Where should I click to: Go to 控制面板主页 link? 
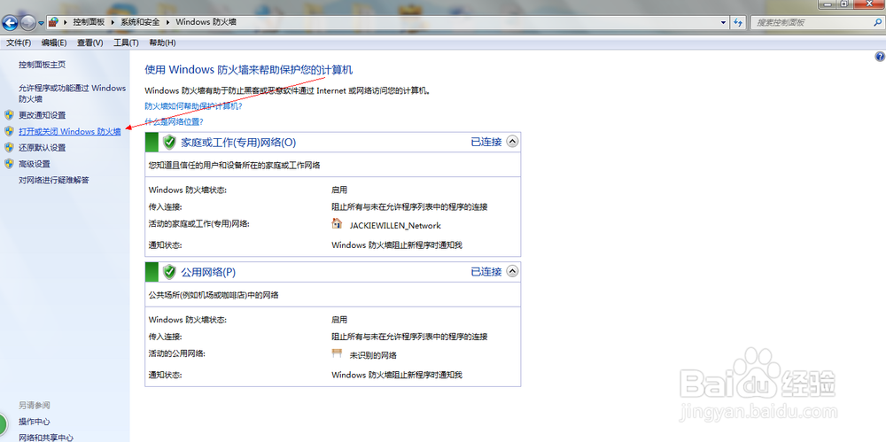point(43,65)
